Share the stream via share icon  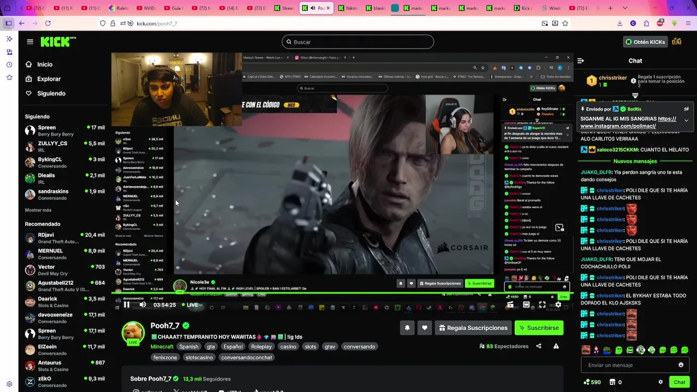539,346
